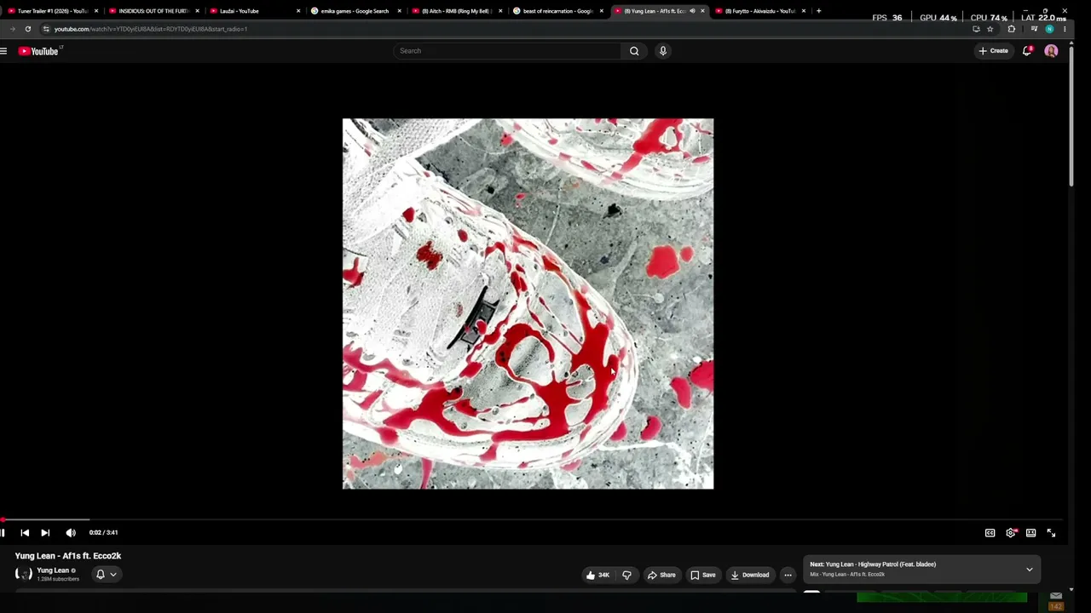The height and width of the screenshot is (613, 1091).
Task: Switch the player to theater mode
Action: coord(1031,533)
